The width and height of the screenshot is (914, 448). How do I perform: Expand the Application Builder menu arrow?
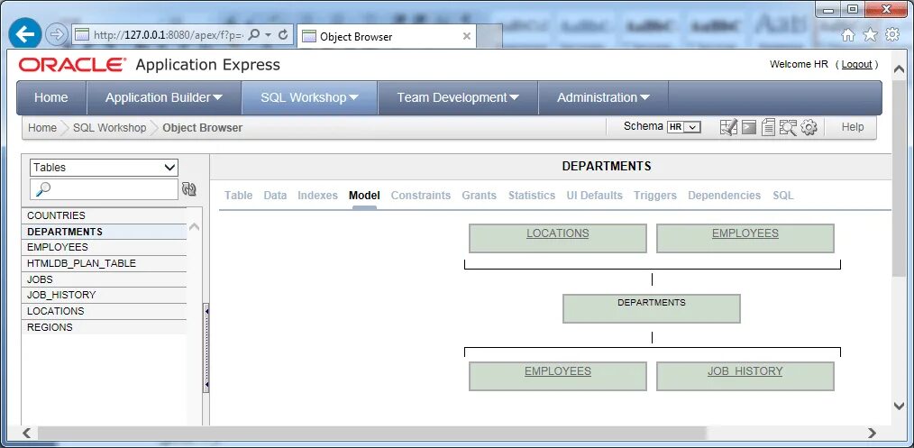[217, 98]
